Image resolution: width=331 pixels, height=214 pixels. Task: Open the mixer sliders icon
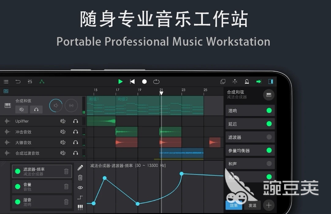[x=30, y=81]
